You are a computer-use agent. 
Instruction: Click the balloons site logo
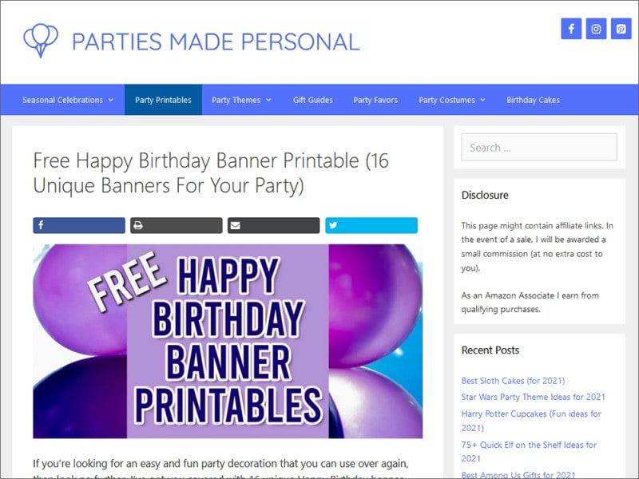(41, 40)
